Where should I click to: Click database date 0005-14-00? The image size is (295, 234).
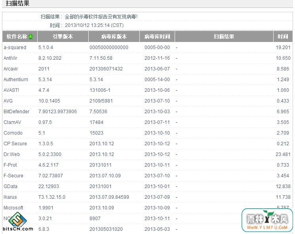[157, 80]
